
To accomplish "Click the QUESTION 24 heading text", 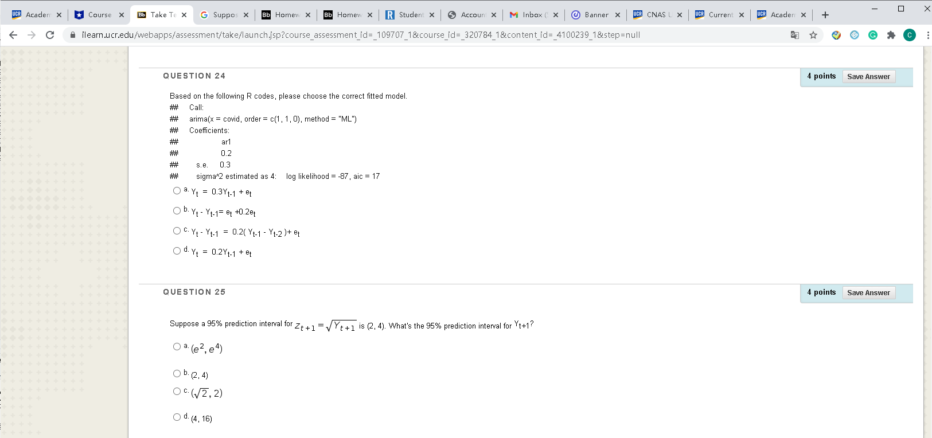I will 194,76.
